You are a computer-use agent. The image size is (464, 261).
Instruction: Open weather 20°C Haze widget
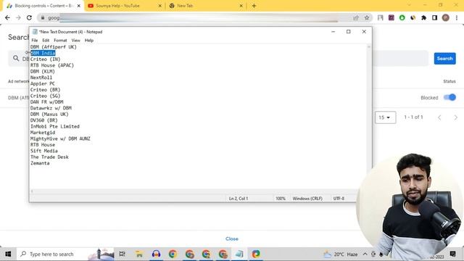(340, 254)
